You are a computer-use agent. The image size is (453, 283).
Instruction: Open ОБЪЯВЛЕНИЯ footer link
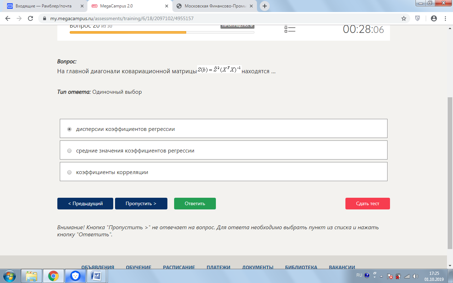tap(98, 267)
